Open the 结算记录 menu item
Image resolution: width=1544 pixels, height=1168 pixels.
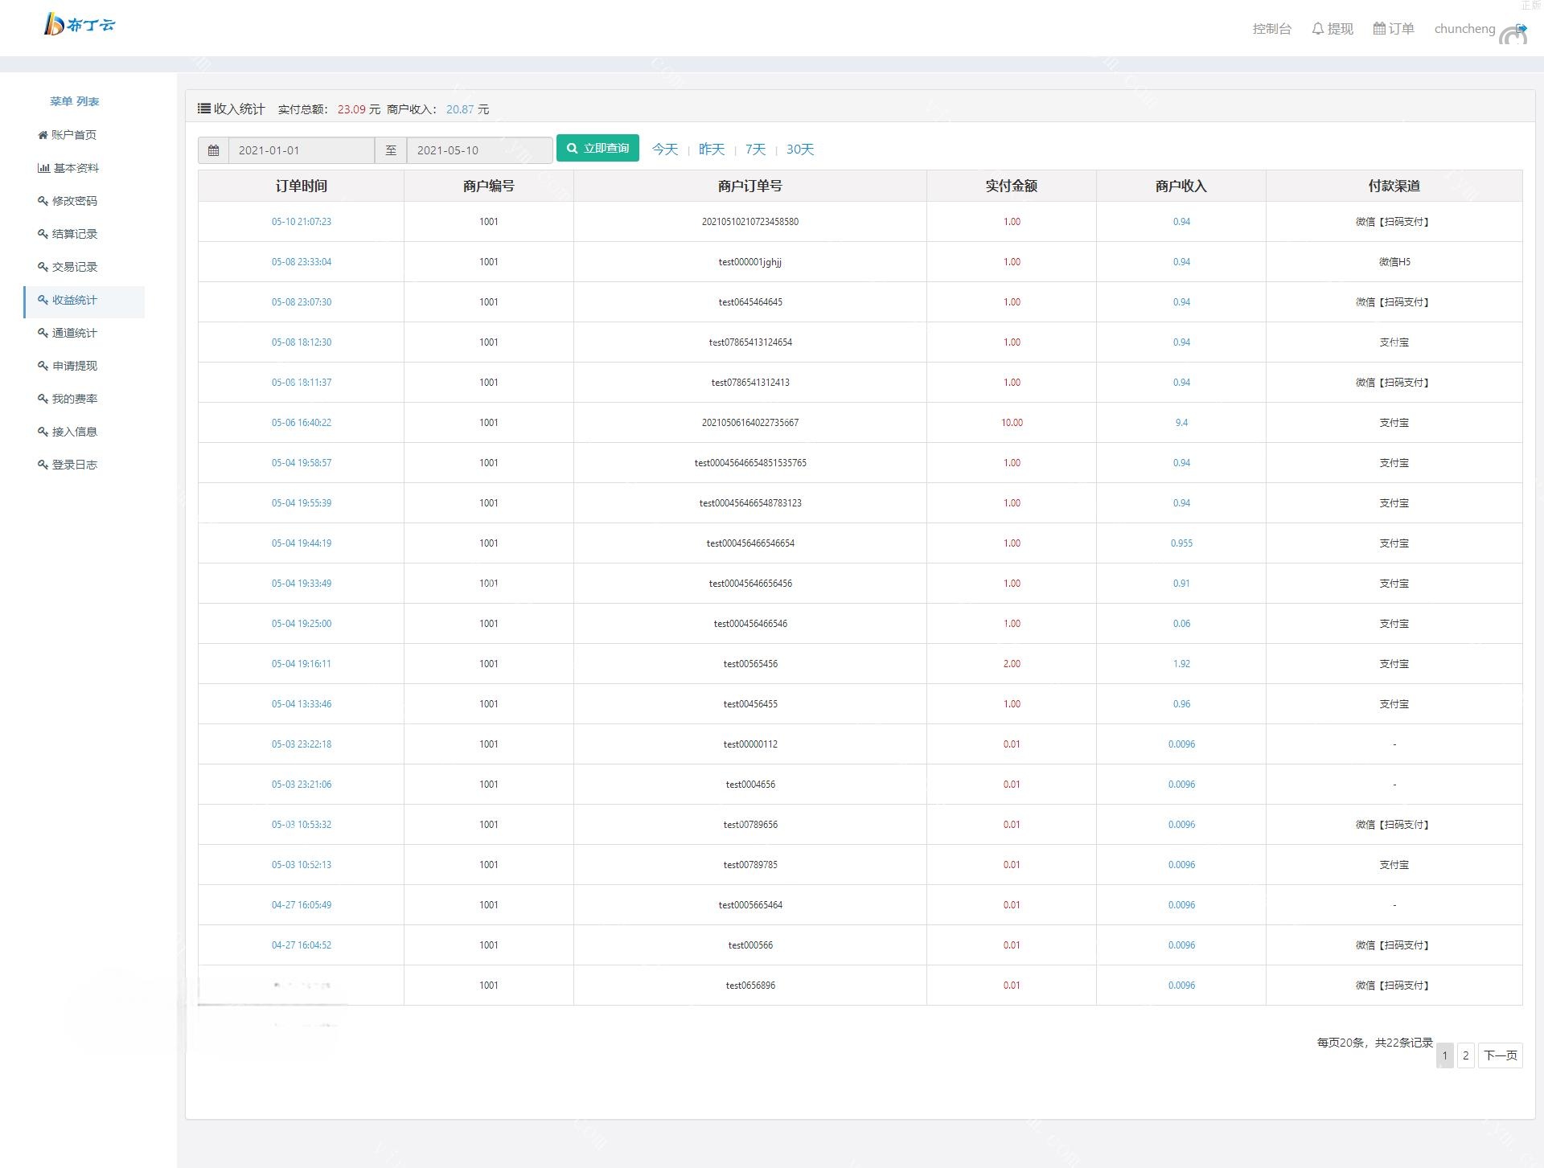tap(68, 234)
